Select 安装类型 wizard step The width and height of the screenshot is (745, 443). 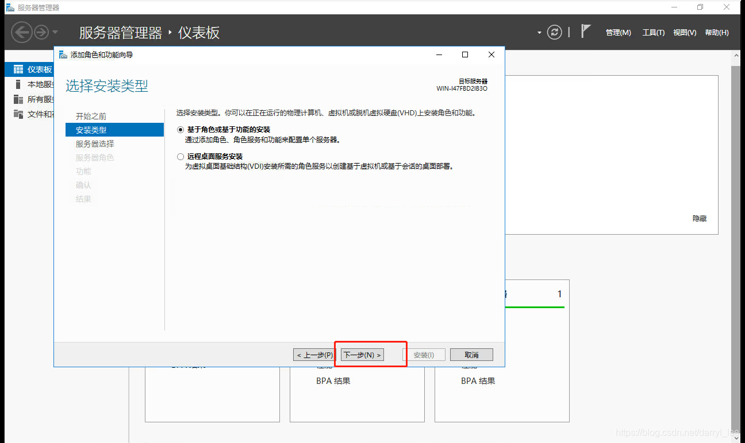tap(114, 130)
